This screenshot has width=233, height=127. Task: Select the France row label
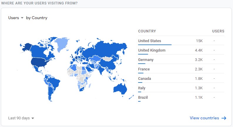point(144,69)
